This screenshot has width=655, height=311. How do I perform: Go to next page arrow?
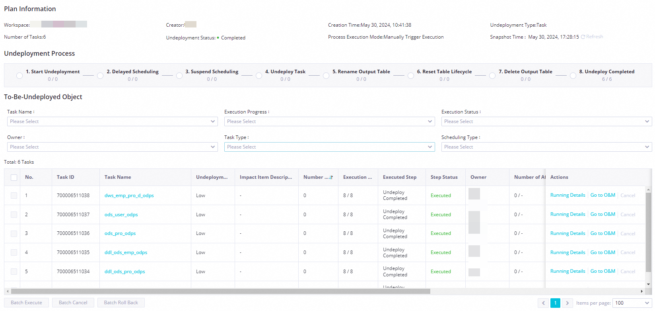pyautogui.click(x=568, y=303)
